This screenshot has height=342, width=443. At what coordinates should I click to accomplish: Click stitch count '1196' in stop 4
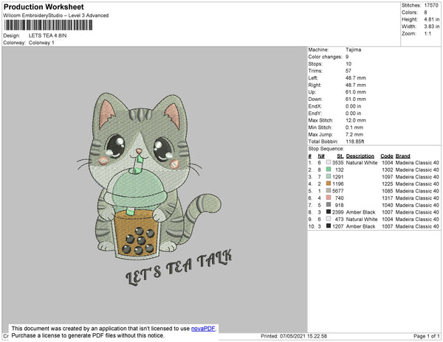pyautogui.click(x=337, y=184)
